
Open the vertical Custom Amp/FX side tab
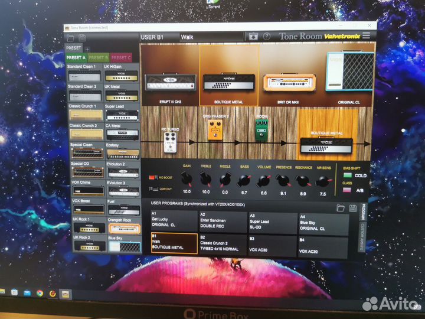coord(361,236)
